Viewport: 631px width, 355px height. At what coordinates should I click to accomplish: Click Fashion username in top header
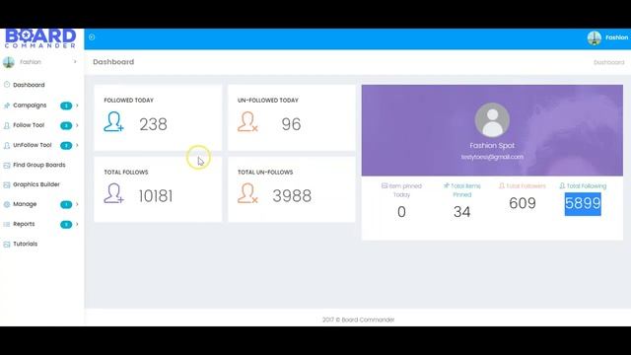(616, 37)
